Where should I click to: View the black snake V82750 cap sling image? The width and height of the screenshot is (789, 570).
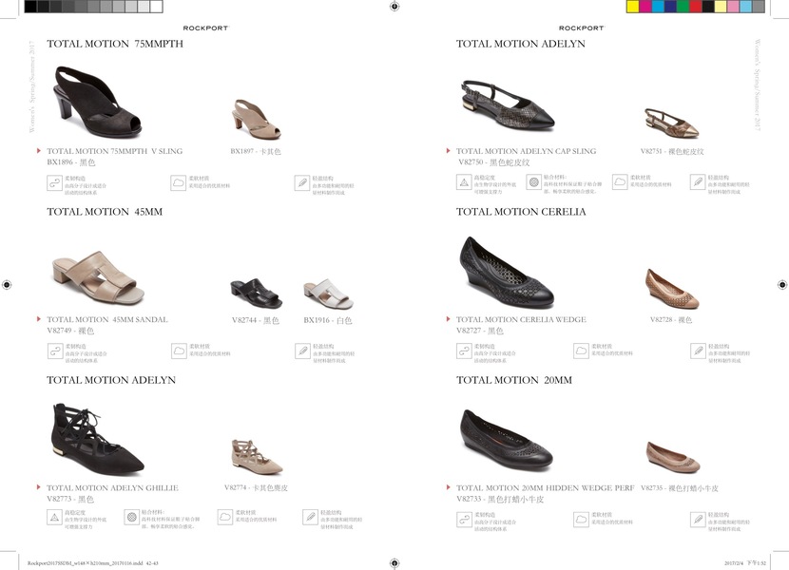point(508,105)
